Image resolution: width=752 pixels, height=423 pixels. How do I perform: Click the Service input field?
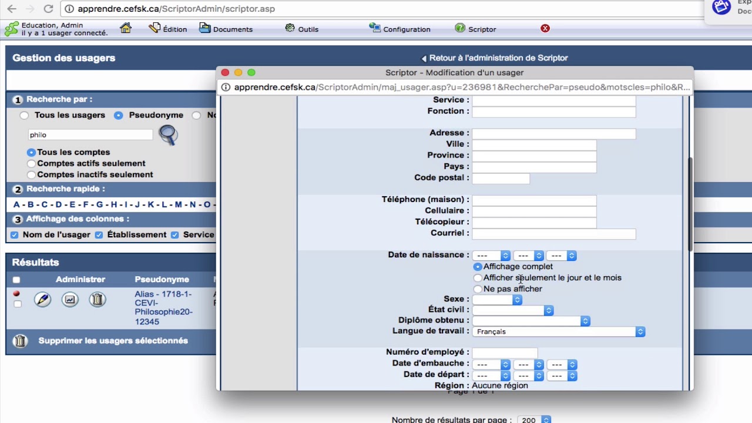point(554,100)
